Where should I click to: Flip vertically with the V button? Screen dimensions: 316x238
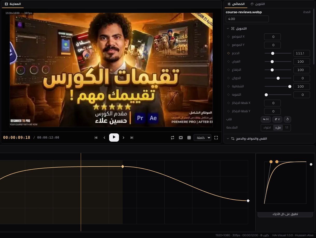click(x=277, y=119)
